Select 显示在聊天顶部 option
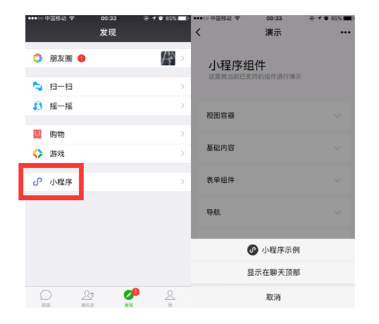 [x=274, y=273]
